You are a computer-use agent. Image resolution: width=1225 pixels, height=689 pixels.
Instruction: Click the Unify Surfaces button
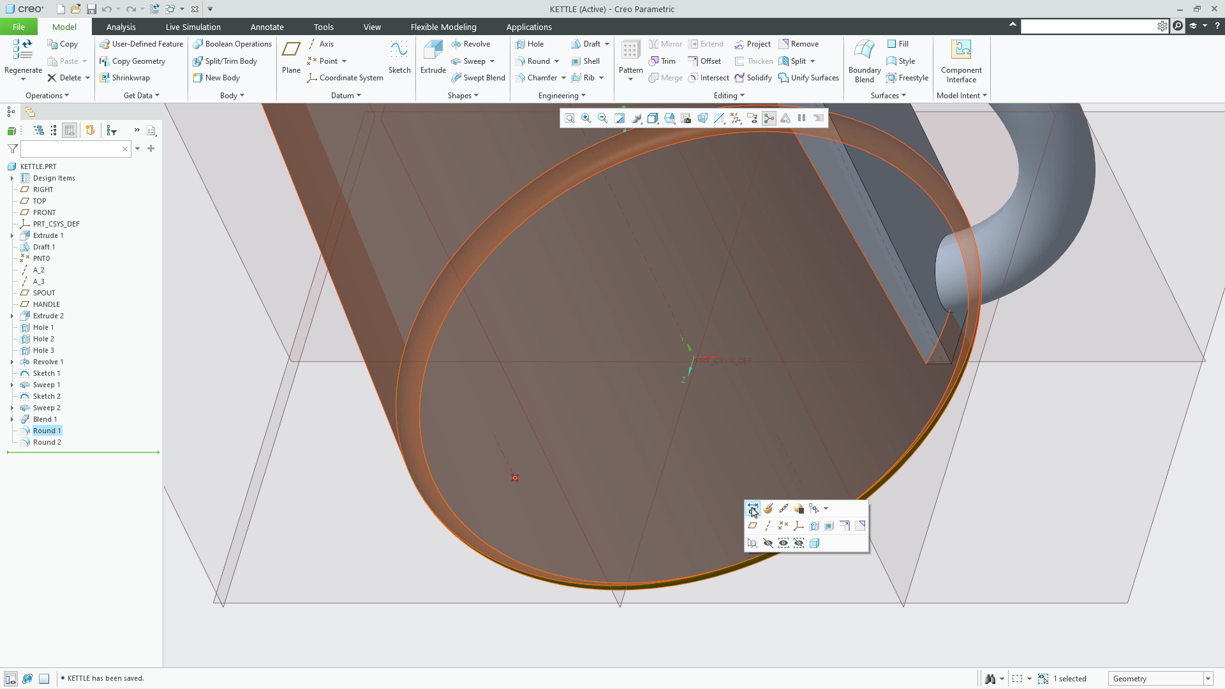point(808,78)
